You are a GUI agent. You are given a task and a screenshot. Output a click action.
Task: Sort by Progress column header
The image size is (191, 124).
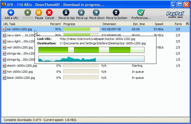tap(81, 24)
